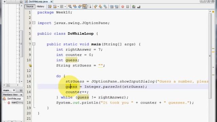The width and height of the screenshot is (217, 122).
Task: Click left panel horizontal scrollbar thumb
Action: click(8, 85)
